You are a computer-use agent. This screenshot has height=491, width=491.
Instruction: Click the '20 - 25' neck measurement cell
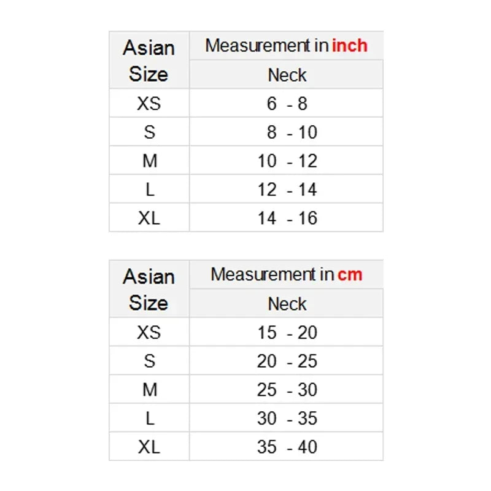(287, 361)
